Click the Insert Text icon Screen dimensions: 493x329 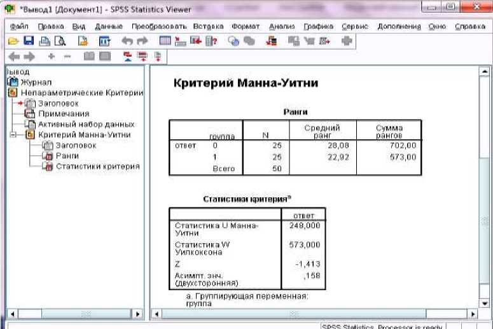pos(158,57)
